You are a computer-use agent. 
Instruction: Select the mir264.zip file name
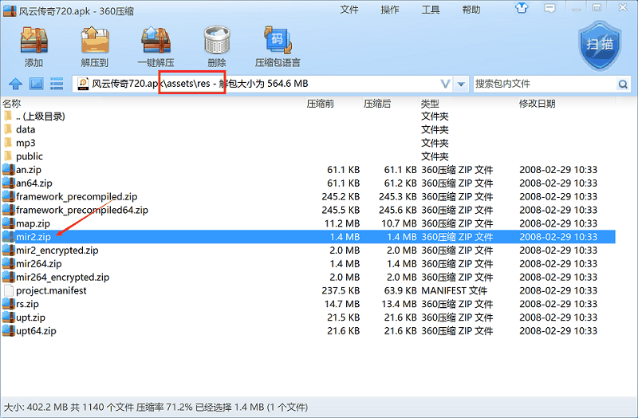39,264
